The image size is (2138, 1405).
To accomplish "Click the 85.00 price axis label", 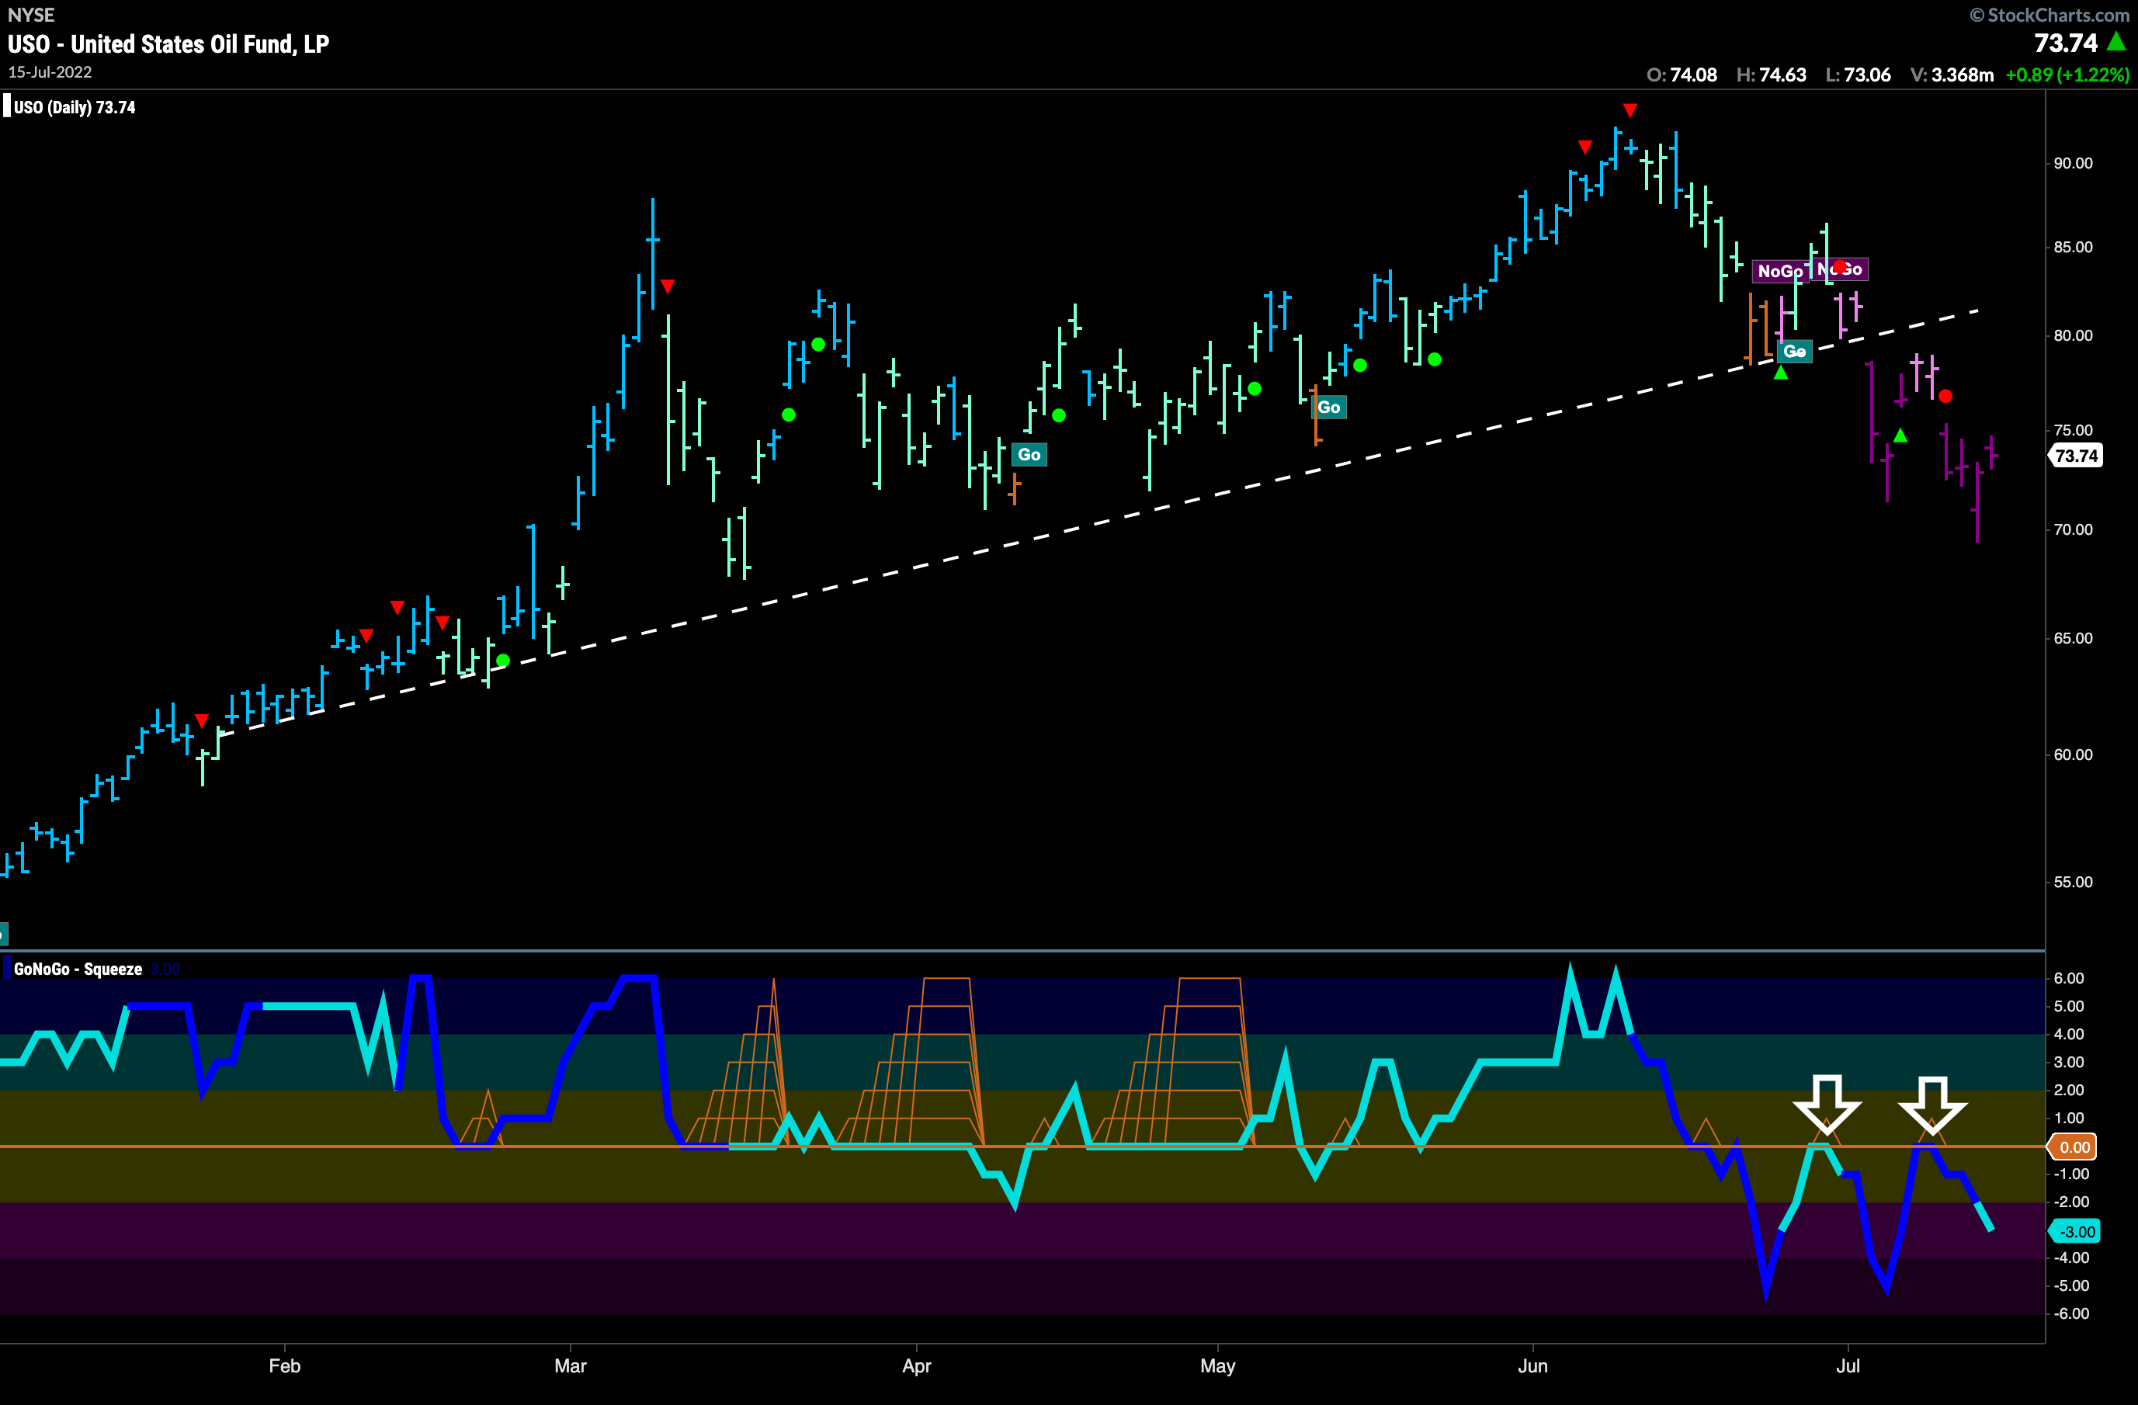I will tap(2074, 247).
